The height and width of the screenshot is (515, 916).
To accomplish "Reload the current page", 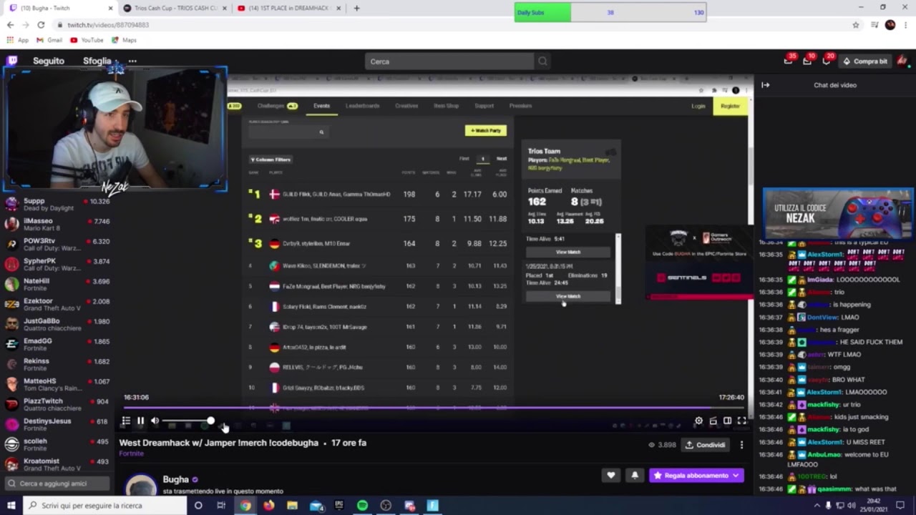I will 41,25.
